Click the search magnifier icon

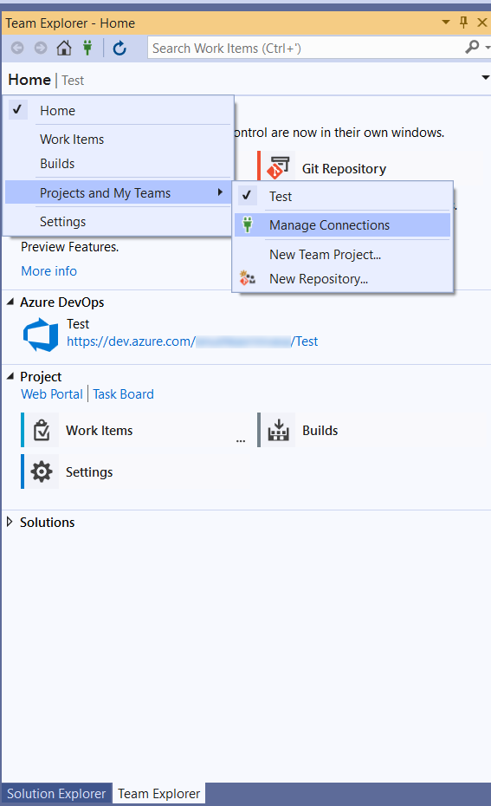pos(472,48)
